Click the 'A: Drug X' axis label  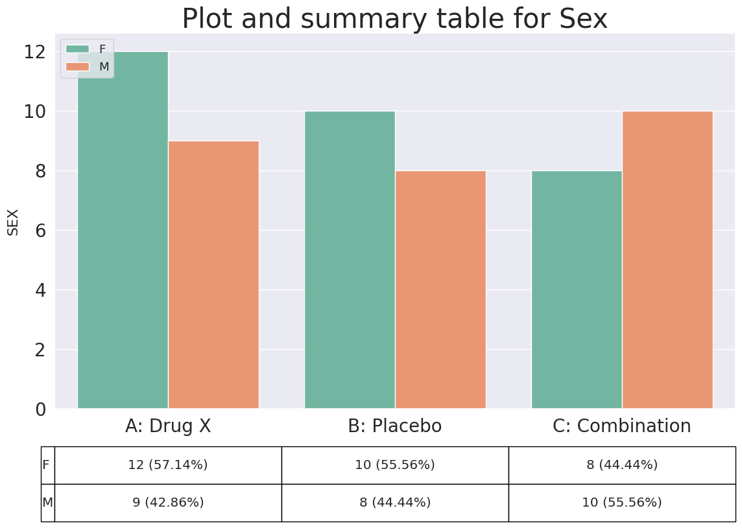click(168, 426)
